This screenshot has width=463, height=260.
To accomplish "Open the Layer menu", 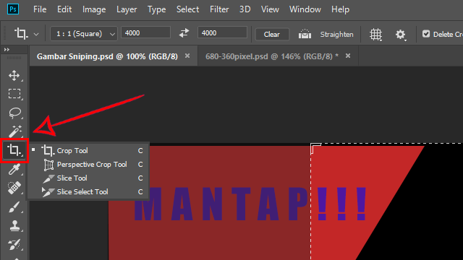I will tap(127, 9).
